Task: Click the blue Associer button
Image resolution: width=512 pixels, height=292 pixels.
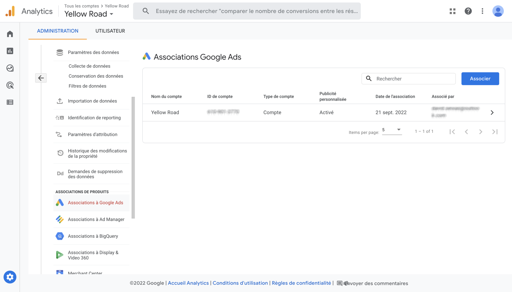Action: click(480, 79)
